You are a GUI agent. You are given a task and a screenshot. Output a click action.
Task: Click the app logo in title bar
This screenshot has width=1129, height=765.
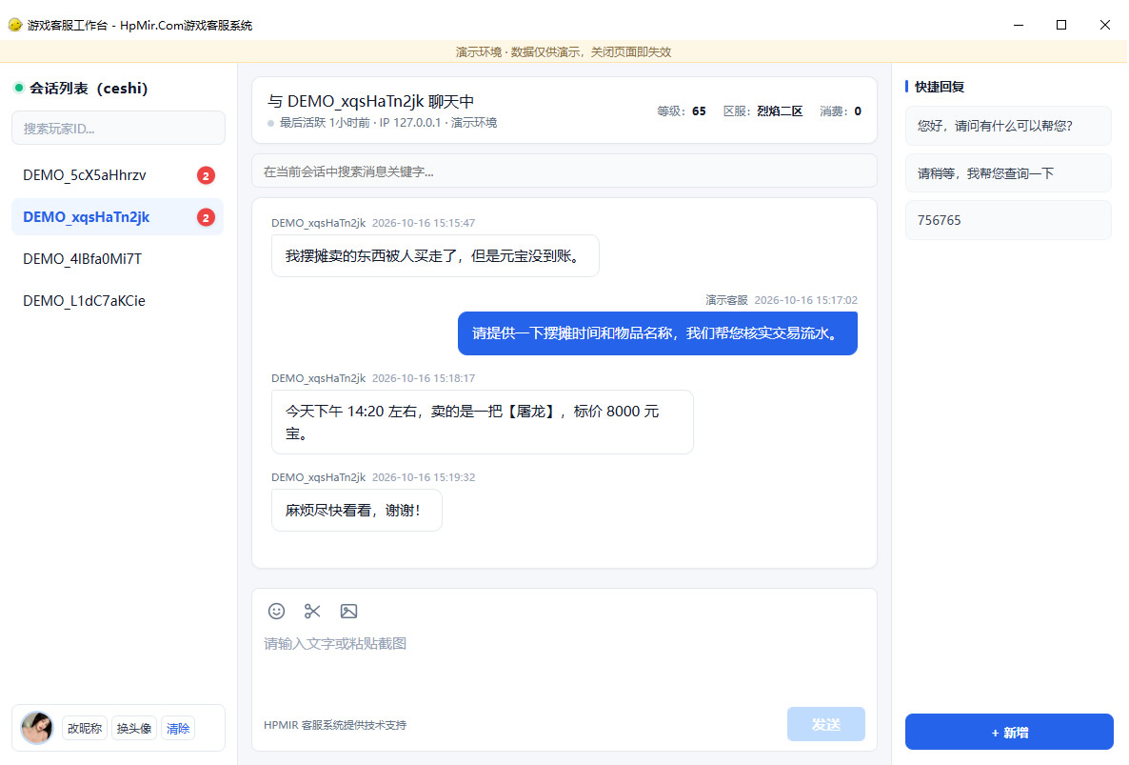15,25
